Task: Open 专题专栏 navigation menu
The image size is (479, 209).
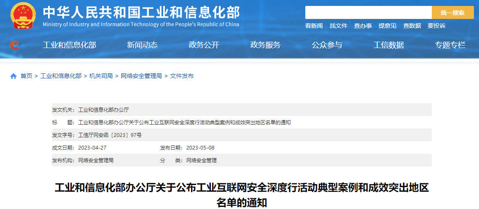Action: (450, 45)
